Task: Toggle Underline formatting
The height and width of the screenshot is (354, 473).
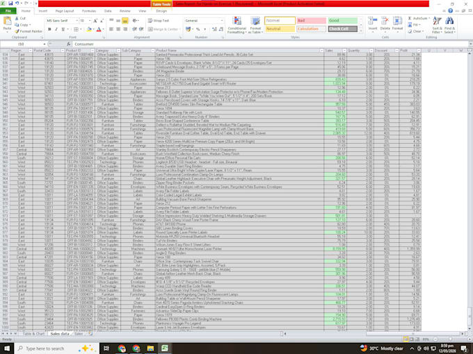Action: pyautogui.click(x=63, y=29)
